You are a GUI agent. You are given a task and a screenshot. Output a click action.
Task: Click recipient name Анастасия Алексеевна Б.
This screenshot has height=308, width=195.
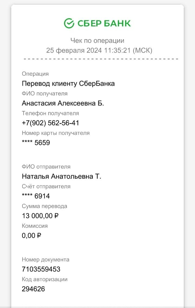(63, 103)
